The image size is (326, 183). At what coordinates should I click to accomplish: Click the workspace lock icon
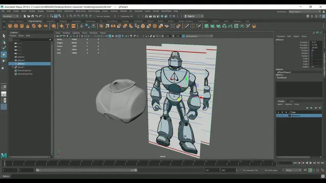[x=324, y=12]
